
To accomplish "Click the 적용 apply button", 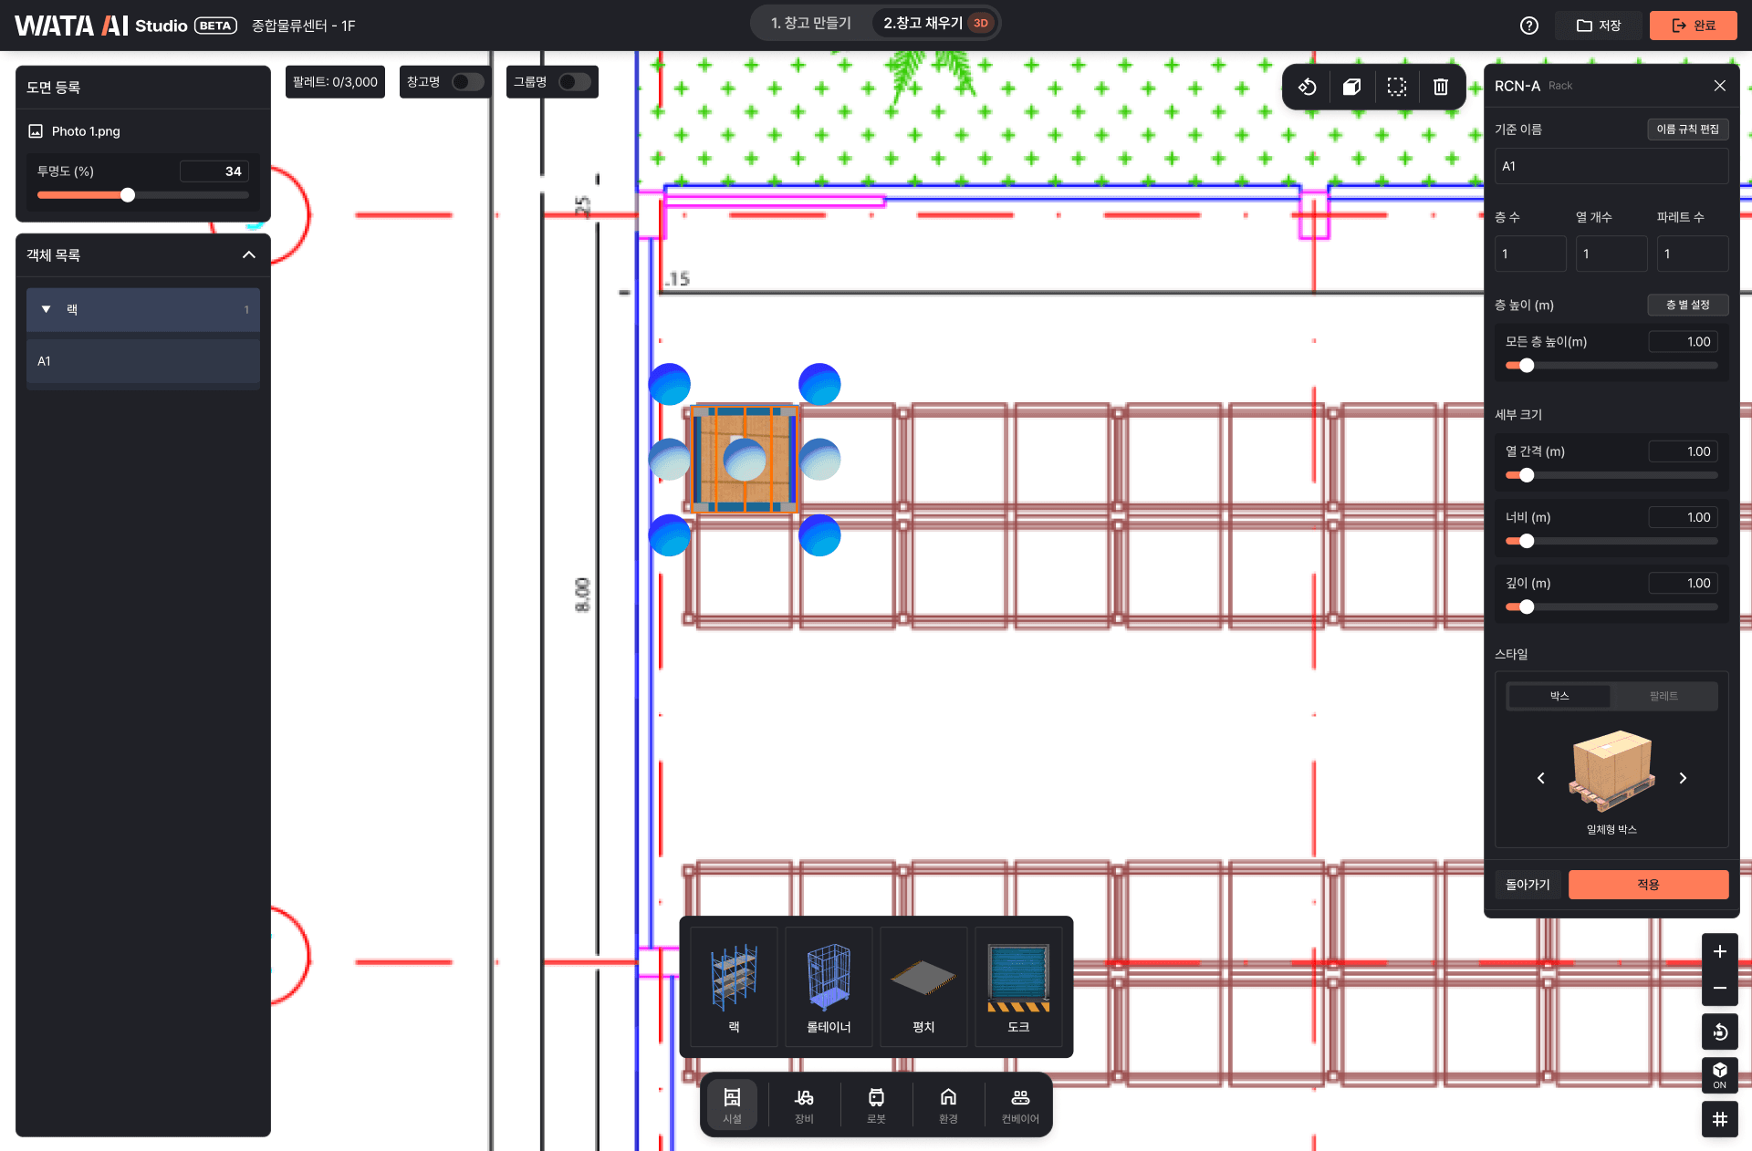I will point(1648,885).
